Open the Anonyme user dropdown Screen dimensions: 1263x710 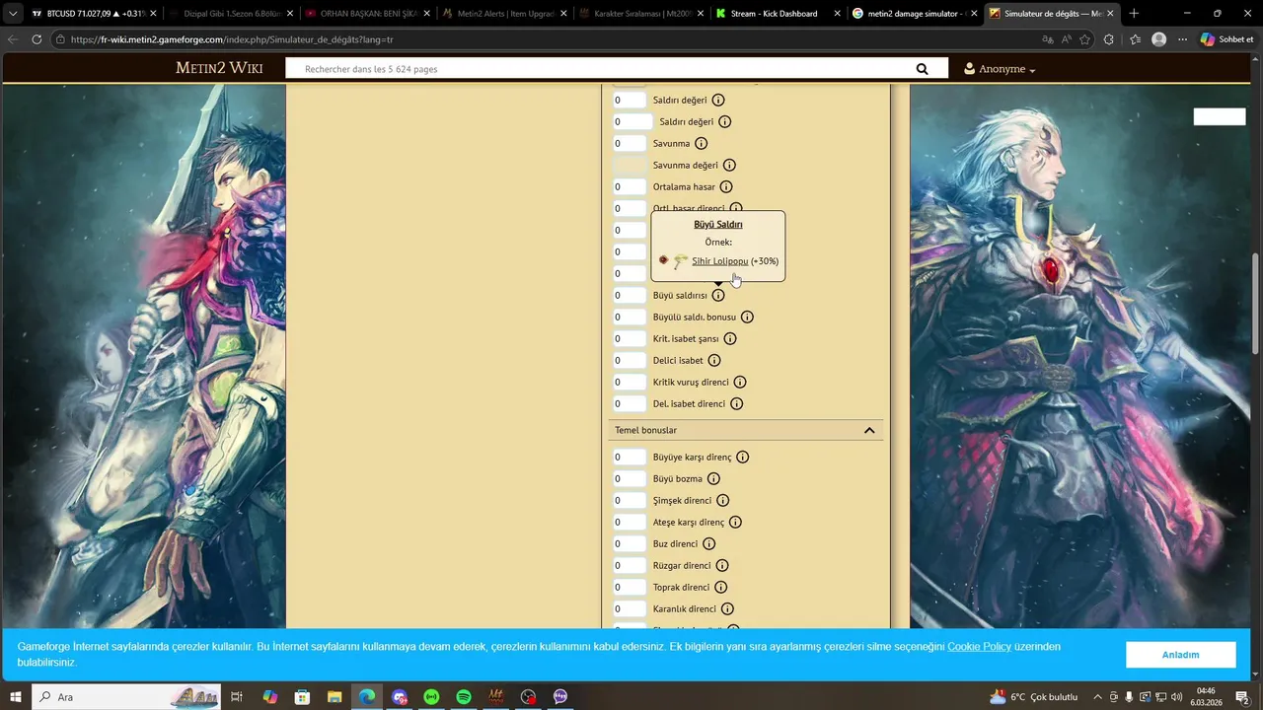(1000, 69)
